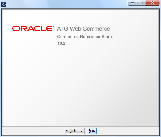Open the English language dropdown
161x137 pixels.
click(75, 131)
